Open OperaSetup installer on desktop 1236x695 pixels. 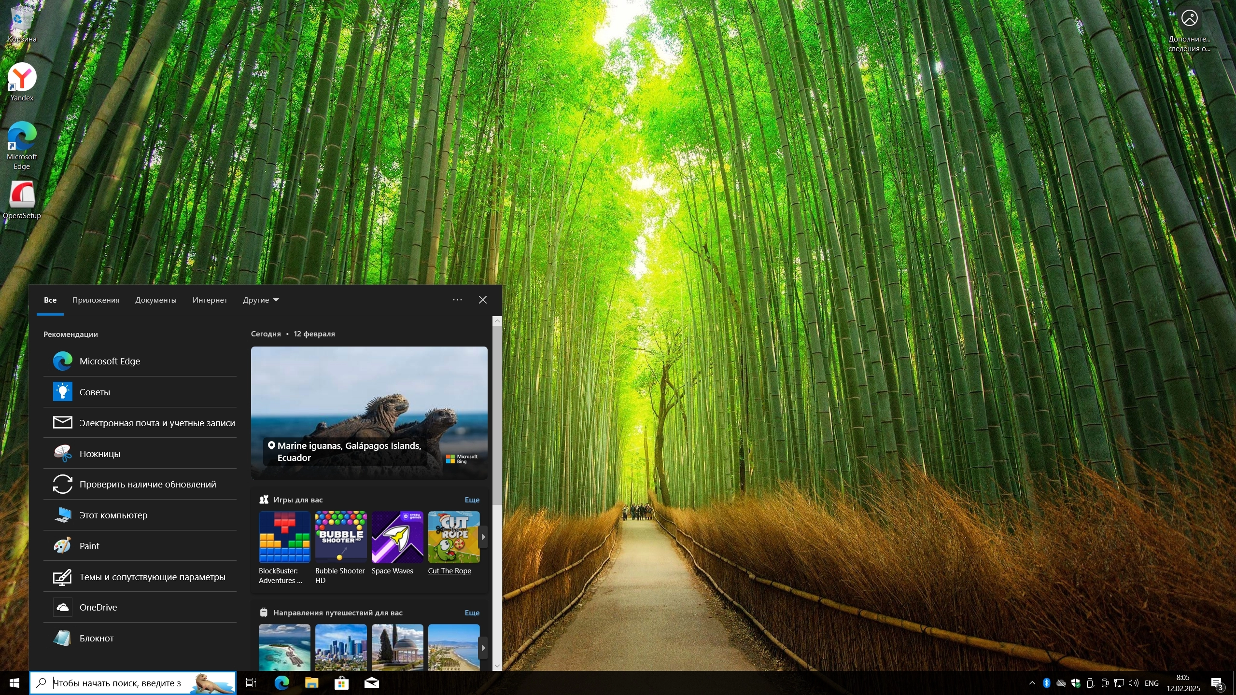tap(22, 196)
